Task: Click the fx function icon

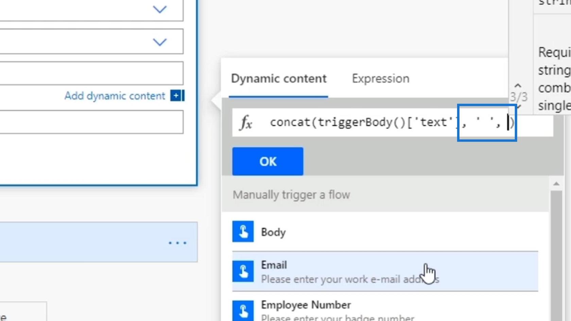Action: [246, 122]
